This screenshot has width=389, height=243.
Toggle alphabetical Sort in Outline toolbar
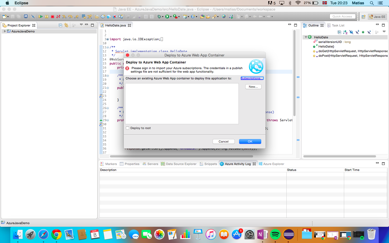point(345,32)
